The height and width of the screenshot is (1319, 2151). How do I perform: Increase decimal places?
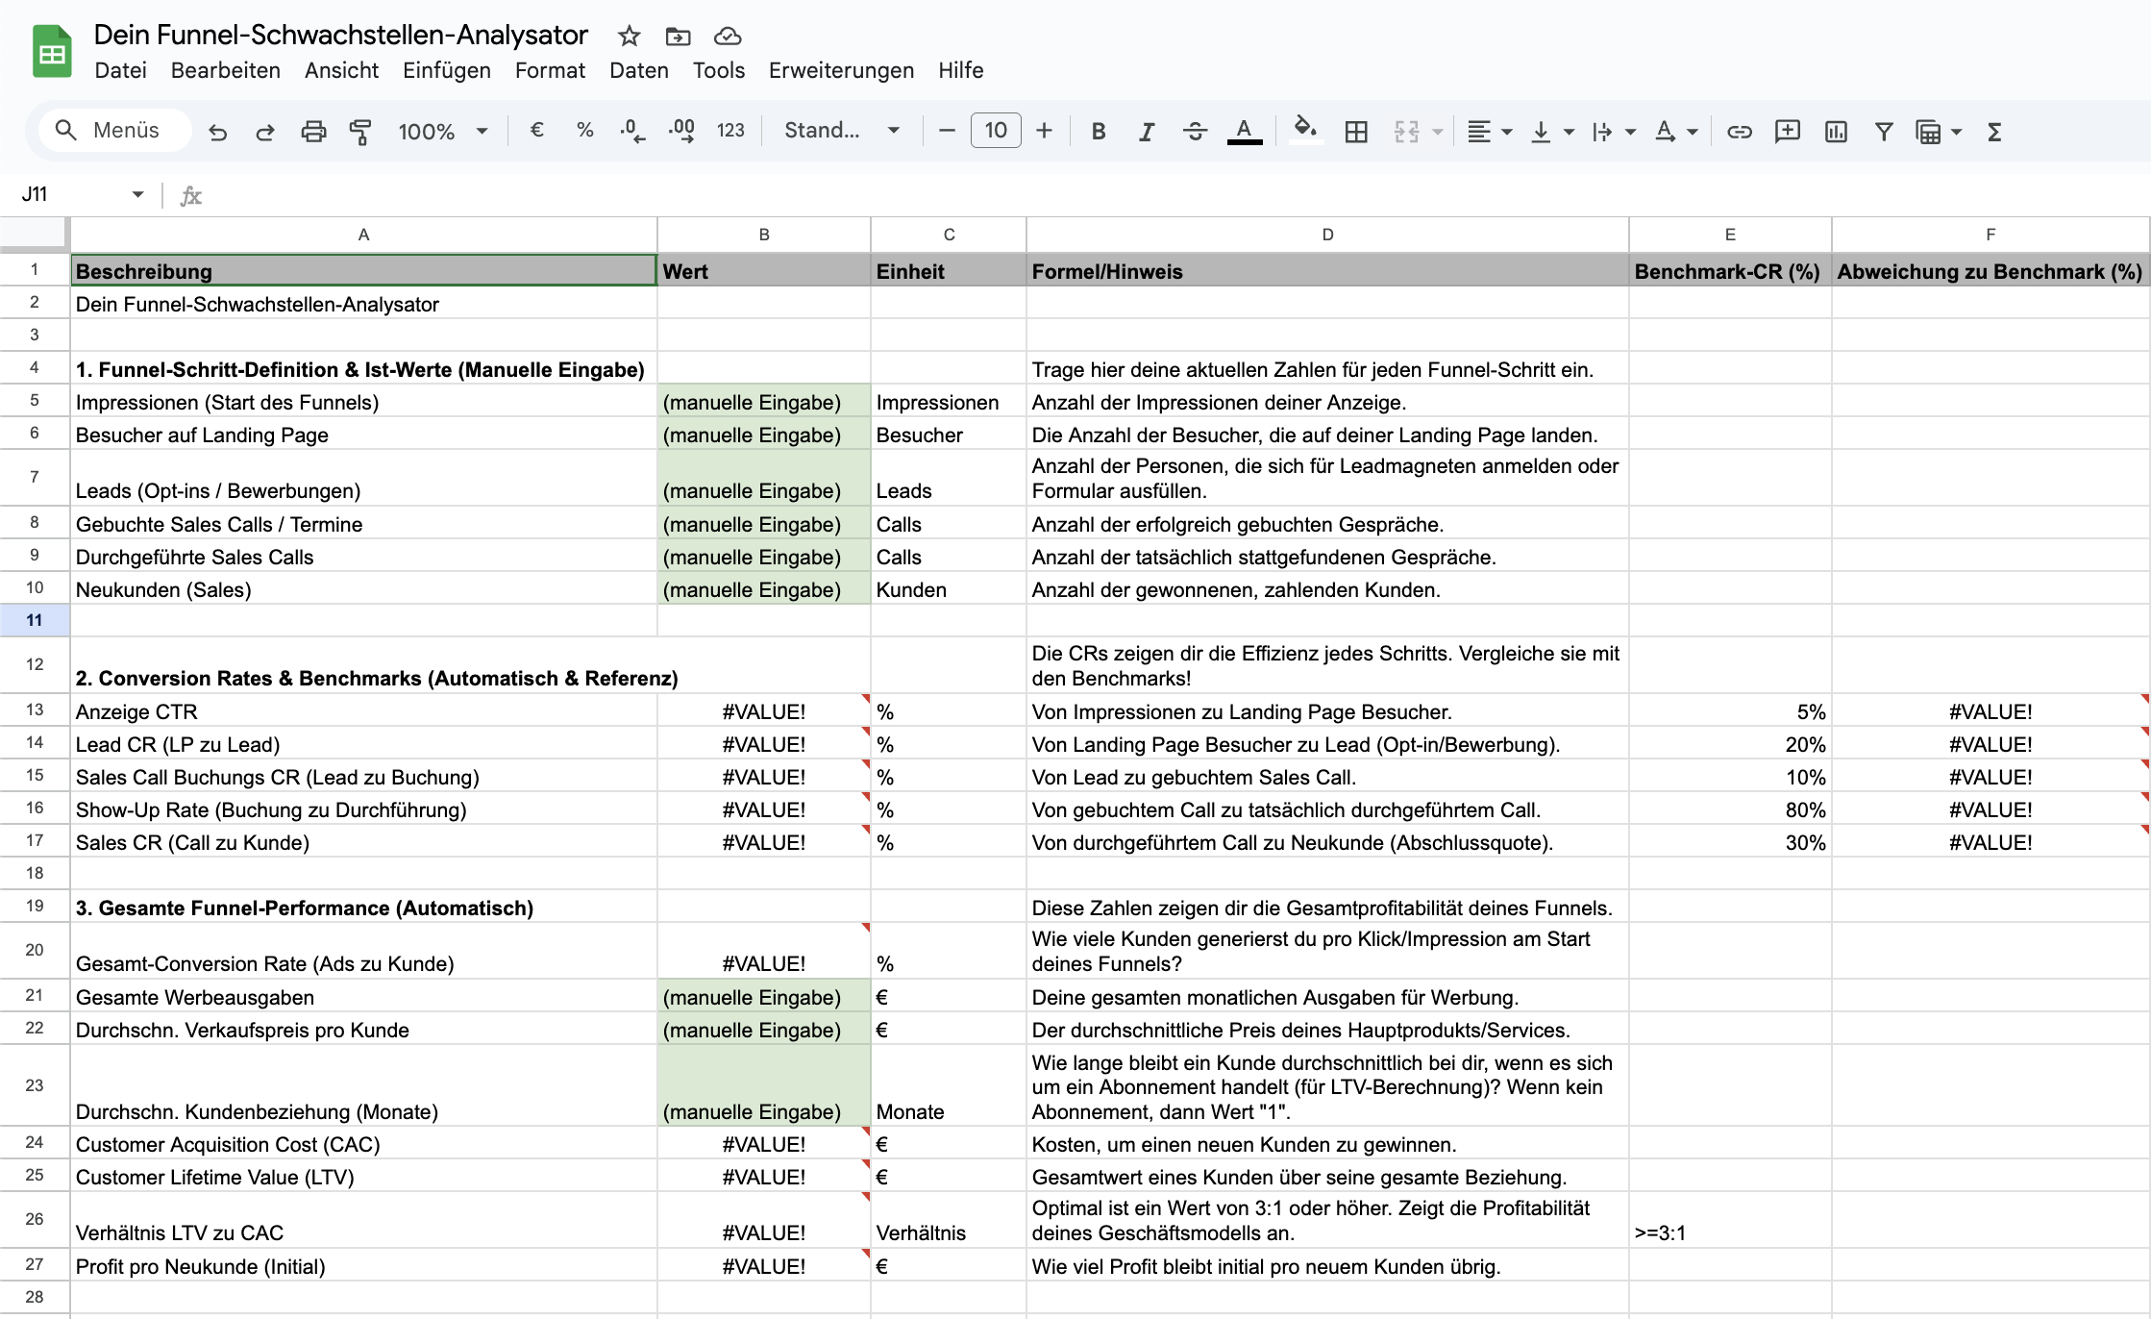pyautogui.click(x=681, y=131)
